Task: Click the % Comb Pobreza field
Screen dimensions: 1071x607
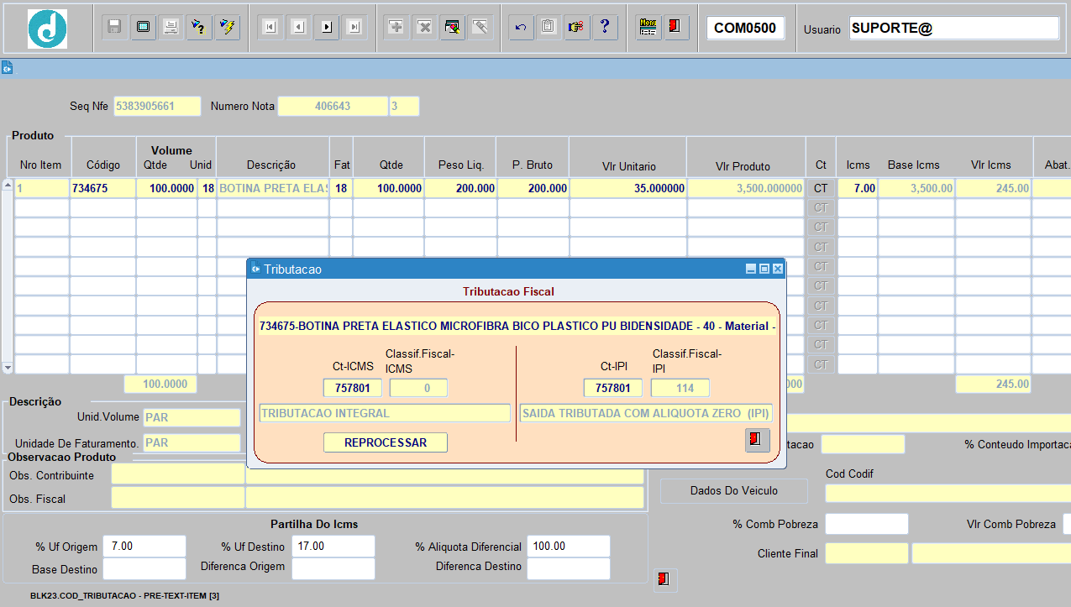Action: pos(867,524)
